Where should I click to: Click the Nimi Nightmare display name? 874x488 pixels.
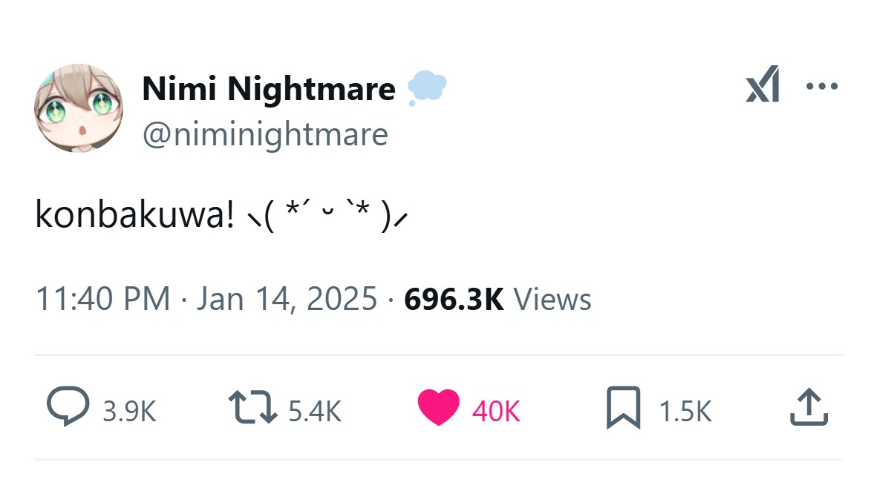pyautogui.click(x=268, y=90)
